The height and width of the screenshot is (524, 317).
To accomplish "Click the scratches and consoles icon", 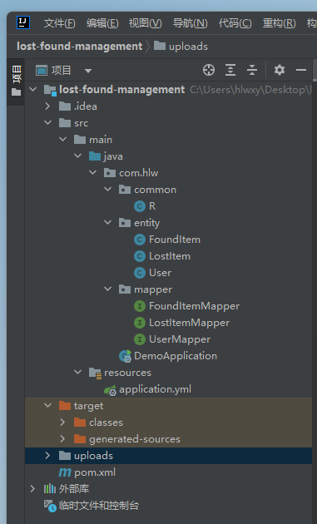I will [50, 506].
